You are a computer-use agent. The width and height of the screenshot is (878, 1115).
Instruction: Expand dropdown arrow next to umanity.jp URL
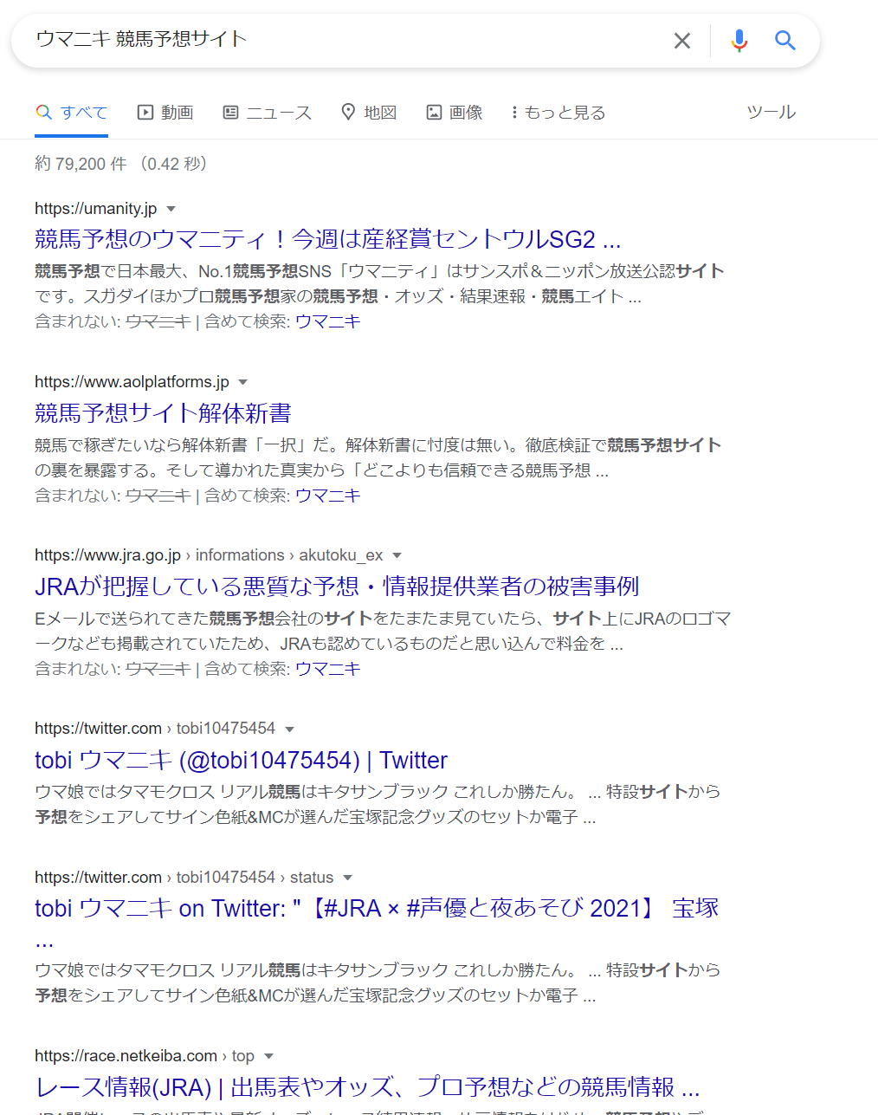[171, 209]
